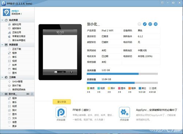Screen dimensions: 183x134
Task: Click the iPad 2 WiFi product type value
Action: point(107,30)
